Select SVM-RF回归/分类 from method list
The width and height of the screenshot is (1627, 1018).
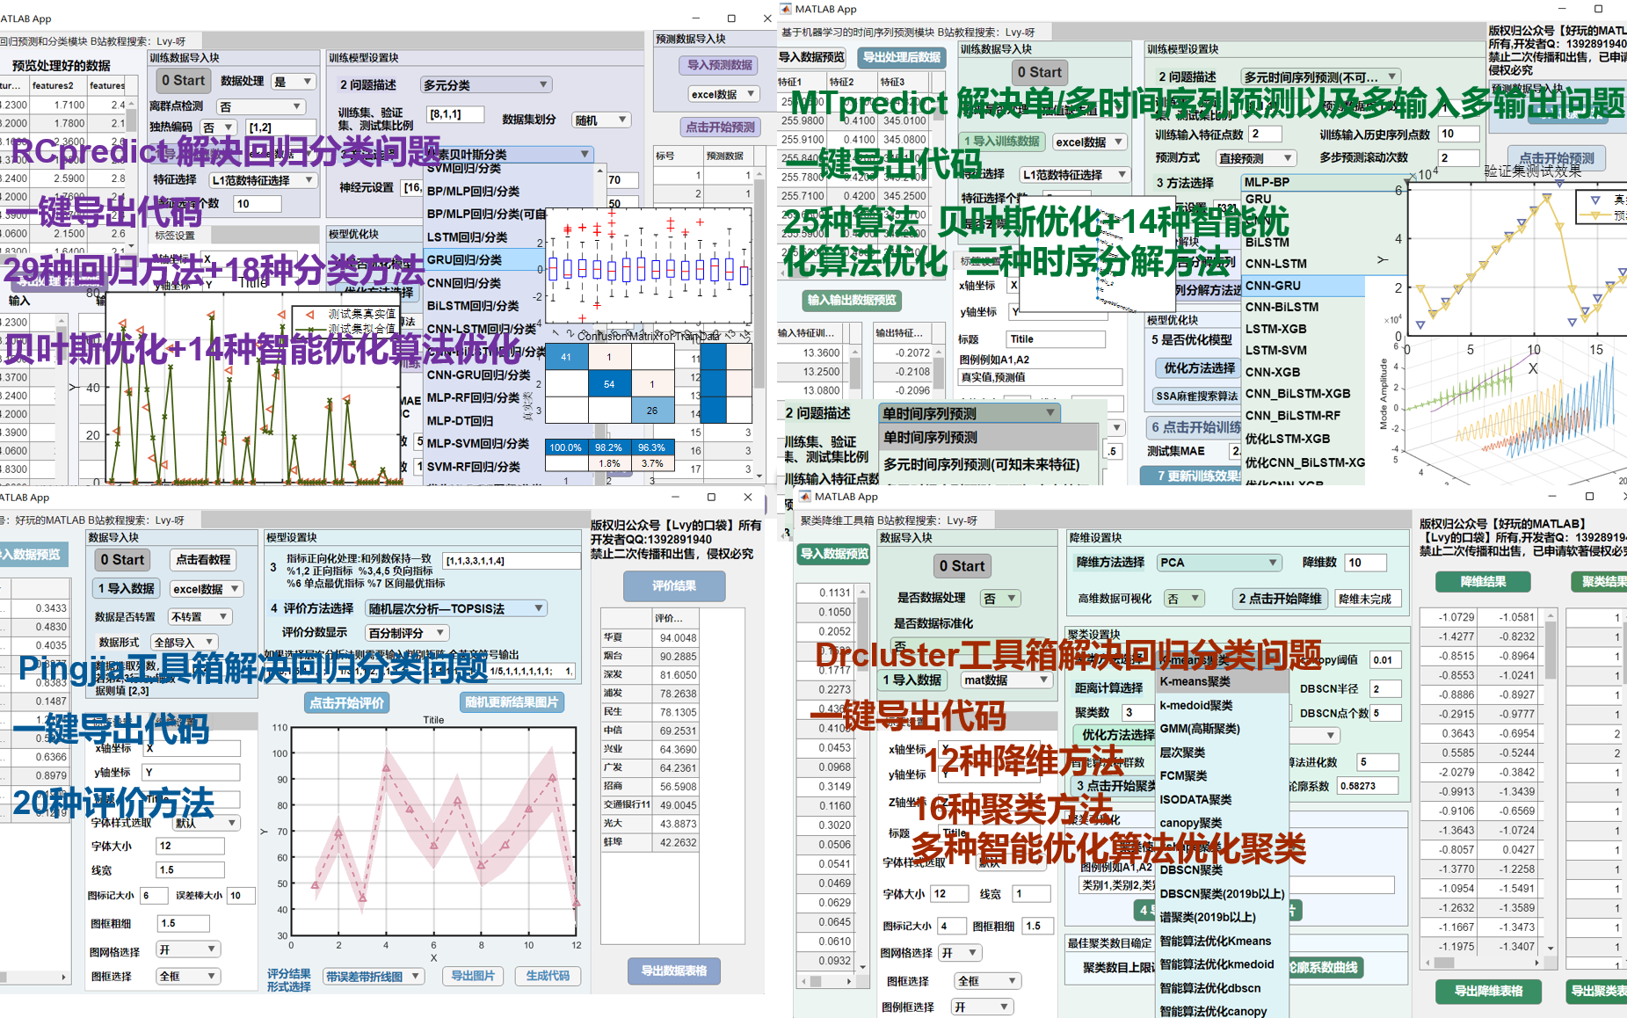pos(473,467)
